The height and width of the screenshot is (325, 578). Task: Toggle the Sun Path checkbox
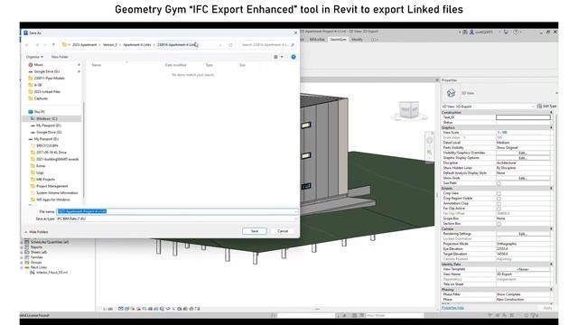499,183
